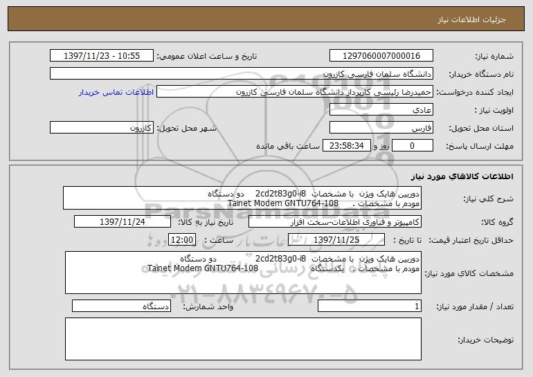Screen dimensions: 533x377
Task: Click the province field فارس
Action: (x=381, y=127)
